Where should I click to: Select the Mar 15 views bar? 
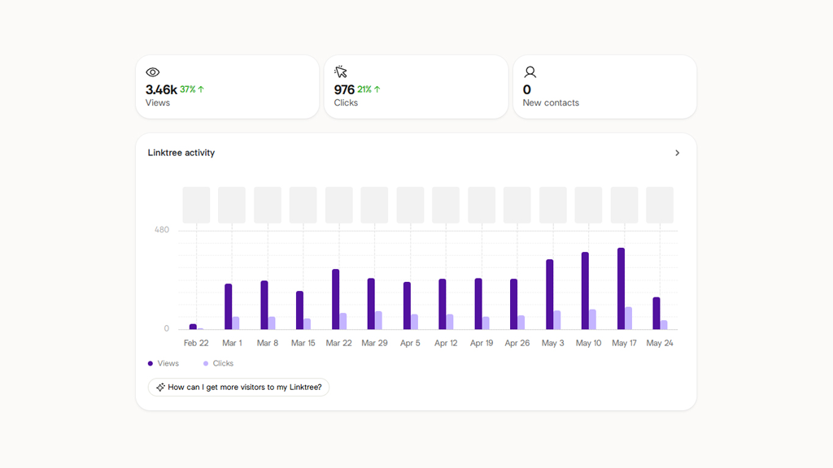(x=299, y=310)
